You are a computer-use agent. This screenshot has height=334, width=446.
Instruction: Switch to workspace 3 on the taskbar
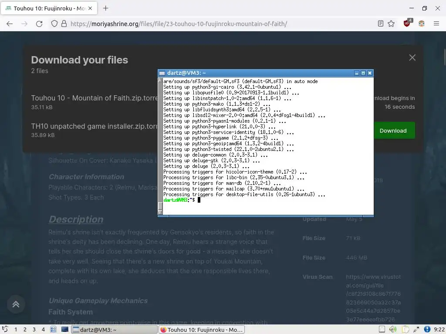pos(34,330)
